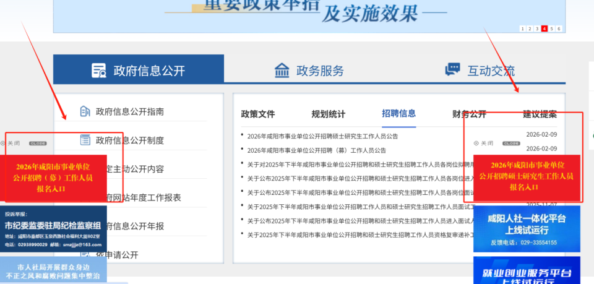Open the 市纪委监委驻局纪检监察组 banner
The width and height of the screenshot is (594, 284).
click(x=53, y=229)
